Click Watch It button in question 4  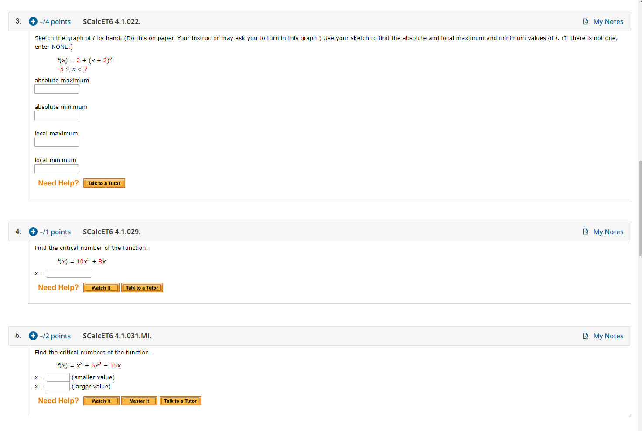pyautogui.click(x=101, y=288)
